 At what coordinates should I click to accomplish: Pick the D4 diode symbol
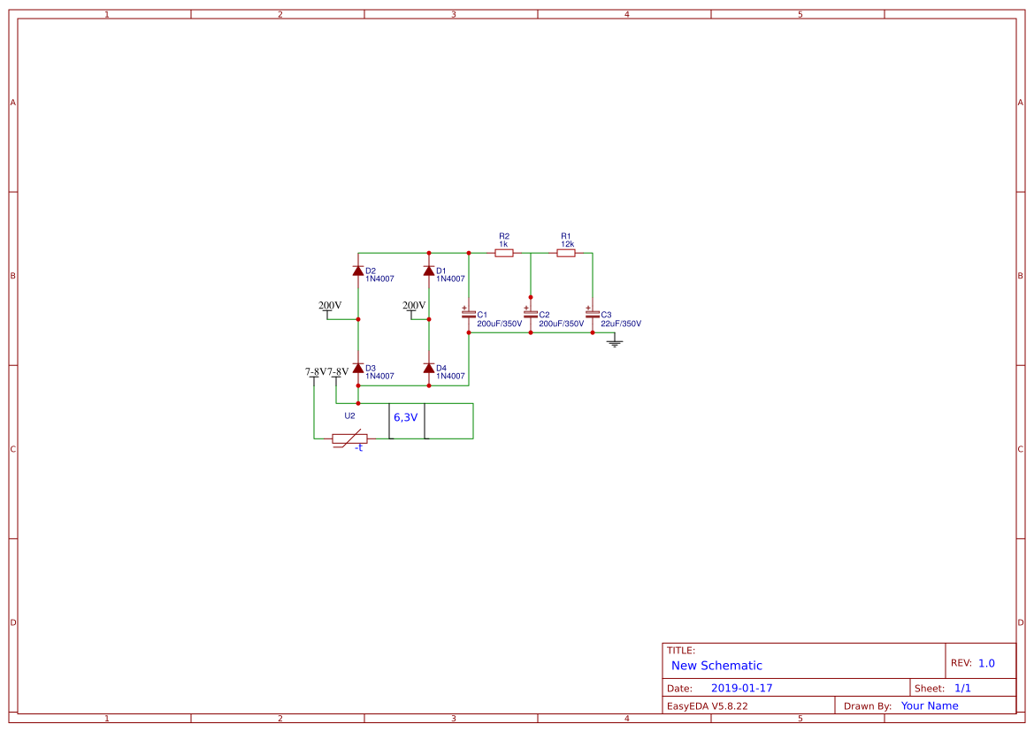click(429, 368)
